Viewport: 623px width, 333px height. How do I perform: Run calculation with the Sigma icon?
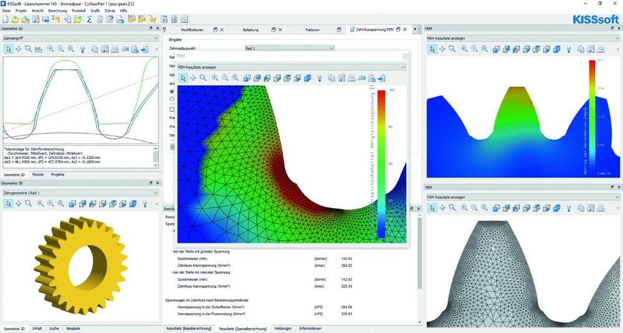tap(89, 19)
